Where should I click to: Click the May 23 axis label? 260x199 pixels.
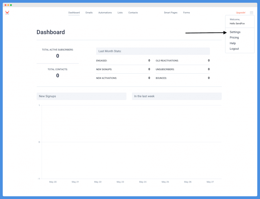click(120, 182)
